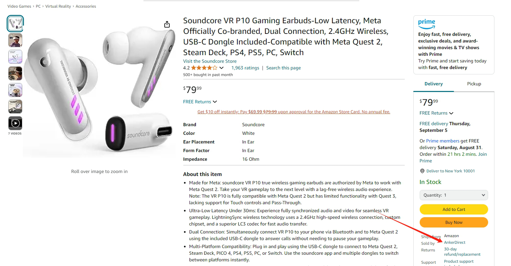Switch to the Pickup tab
The width and height of the screenshot is (511, 266).
474,84
